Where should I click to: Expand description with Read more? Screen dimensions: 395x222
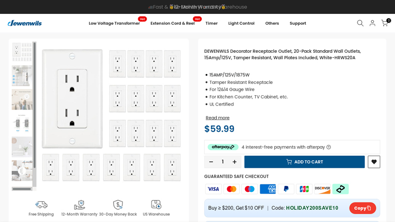point(217,118)
